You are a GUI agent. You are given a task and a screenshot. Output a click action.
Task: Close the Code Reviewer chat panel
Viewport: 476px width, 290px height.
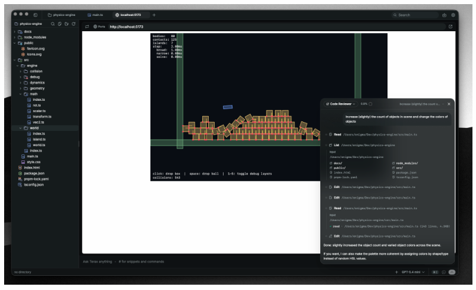tap(449, 104)
